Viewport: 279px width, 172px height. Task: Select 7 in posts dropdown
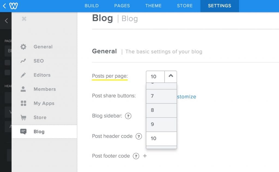(161, 96)
